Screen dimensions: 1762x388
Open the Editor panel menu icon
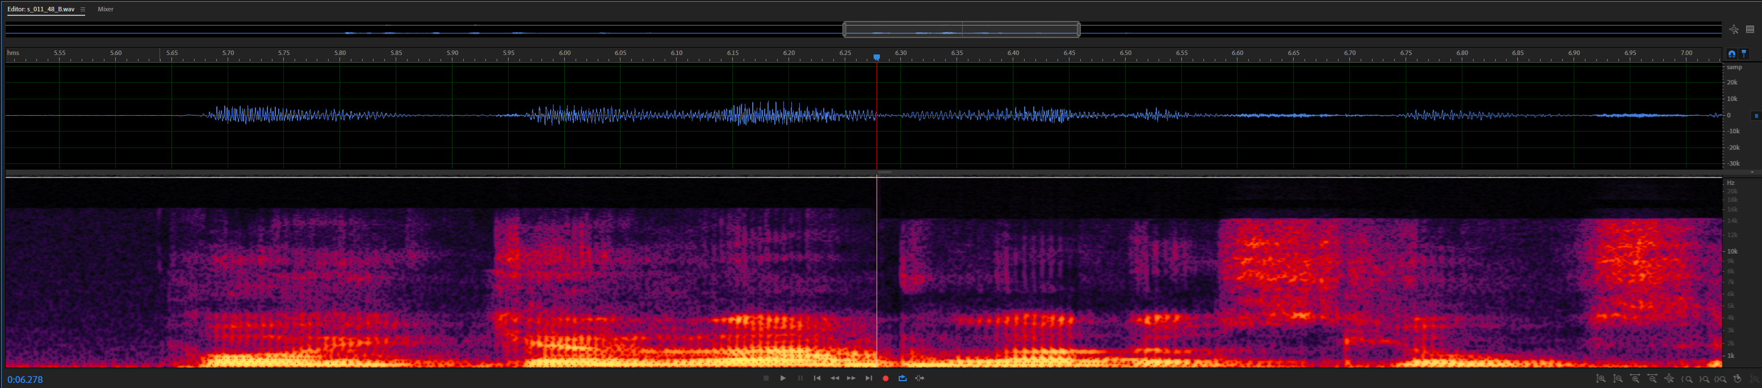(x=83, y=10)
